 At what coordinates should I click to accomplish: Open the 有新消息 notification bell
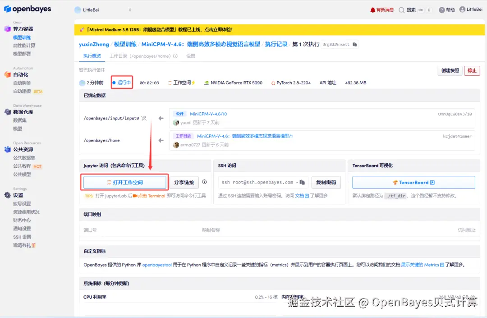pos(382,10)
